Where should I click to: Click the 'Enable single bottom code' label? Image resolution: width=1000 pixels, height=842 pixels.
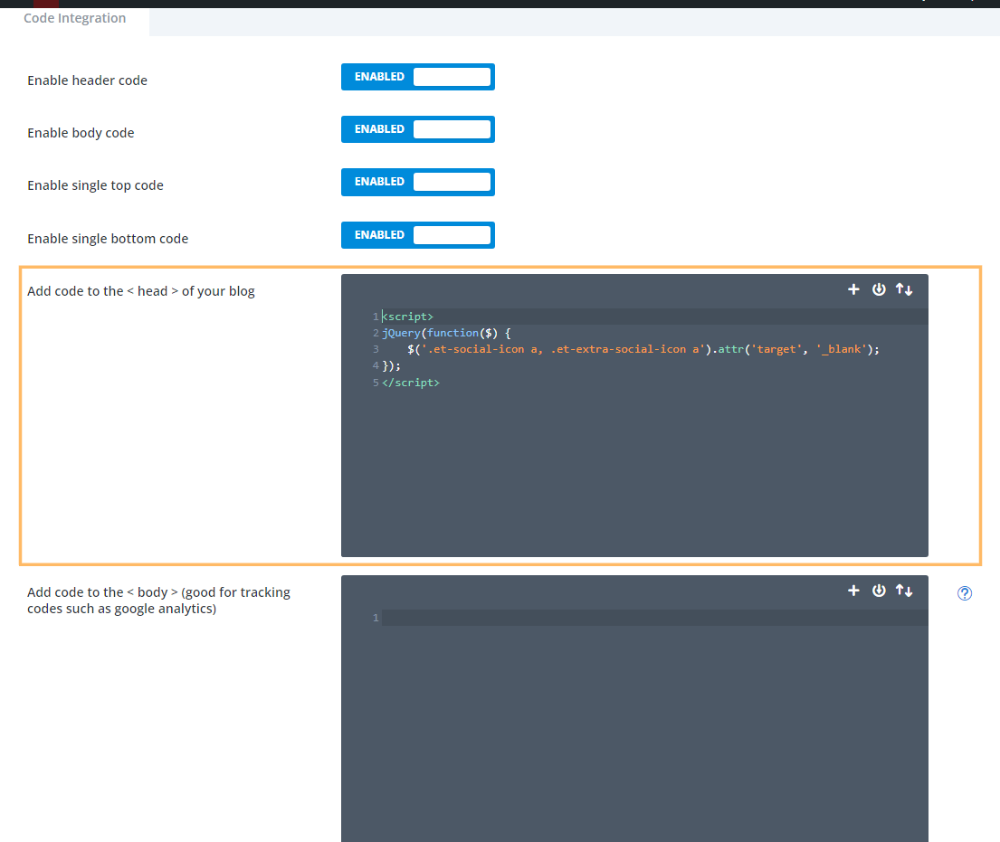108,239
